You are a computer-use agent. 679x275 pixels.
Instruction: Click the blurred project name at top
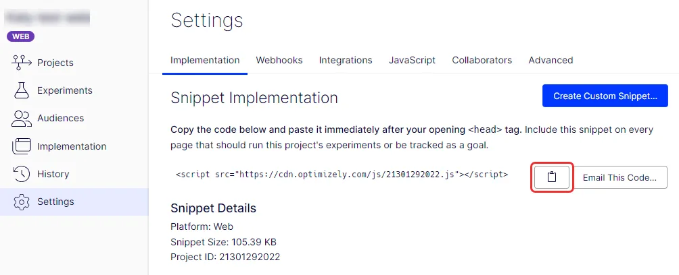47,18
